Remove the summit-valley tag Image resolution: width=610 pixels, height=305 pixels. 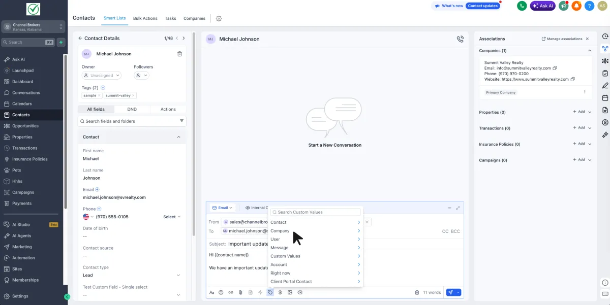[133, 95]
